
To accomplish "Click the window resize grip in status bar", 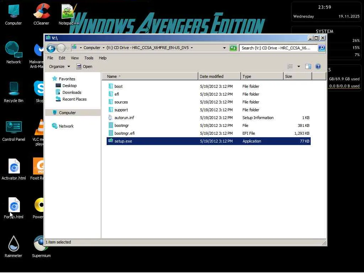I will (324, 242).
